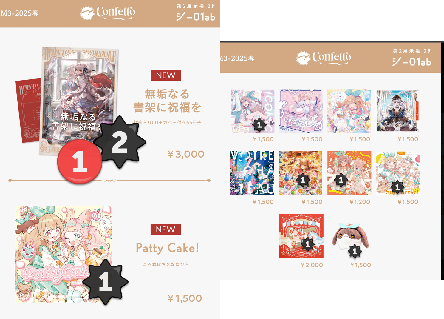Click the ¥2,000 price under carousel album
The width and height of the screenshot is (444, 319).
(x=312, y=265)
